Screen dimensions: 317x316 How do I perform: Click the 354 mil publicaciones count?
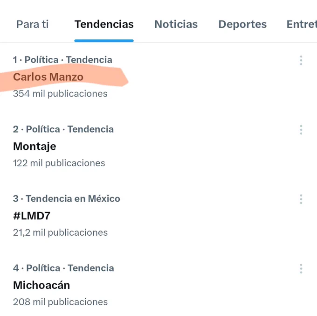60,94
